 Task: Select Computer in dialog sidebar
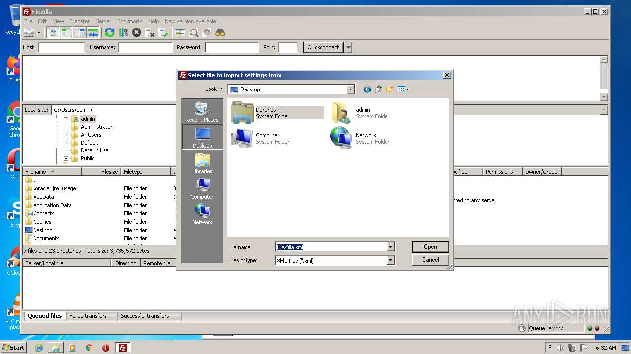[202, 188]
